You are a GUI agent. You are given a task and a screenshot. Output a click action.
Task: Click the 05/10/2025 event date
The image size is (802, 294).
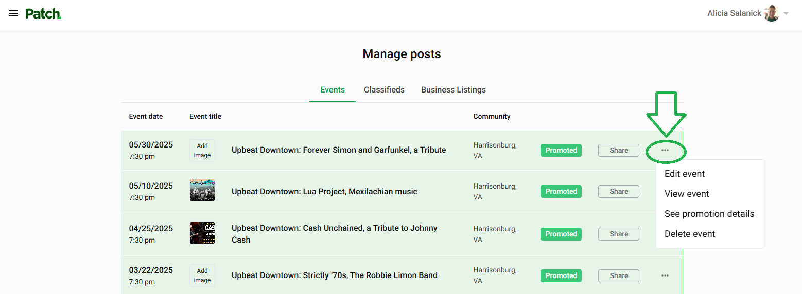click(x=151, y=186)
